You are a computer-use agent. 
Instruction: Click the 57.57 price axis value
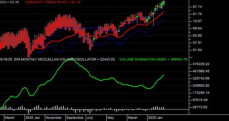197,43
